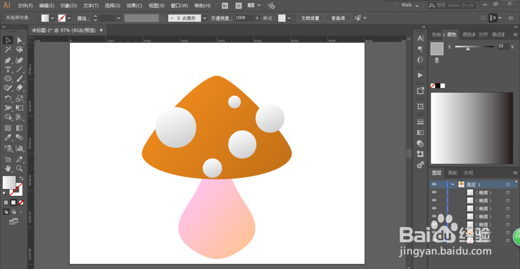Hide the topmost 椭圆 sublayer eye icon
The image size is (520, 269).
point(434,193)
